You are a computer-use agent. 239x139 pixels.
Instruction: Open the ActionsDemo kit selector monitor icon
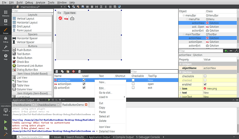tap(6, 110)
